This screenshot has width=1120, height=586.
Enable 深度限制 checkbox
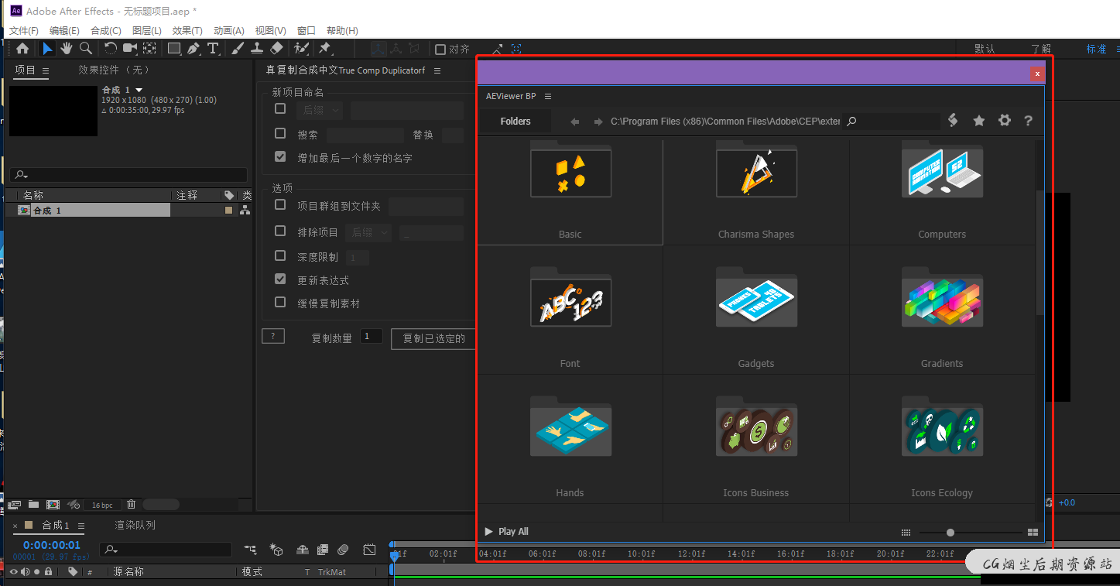click(280, 255)
